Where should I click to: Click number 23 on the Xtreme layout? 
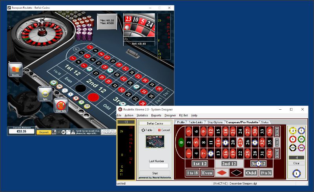point(240,142)
